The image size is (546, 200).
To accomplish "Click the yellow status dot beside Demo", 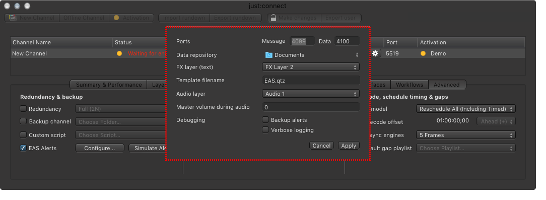I will [x=423, y=54].
